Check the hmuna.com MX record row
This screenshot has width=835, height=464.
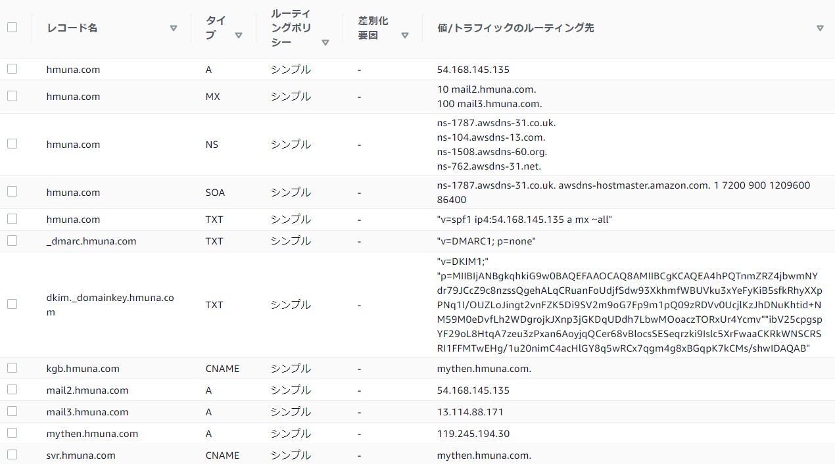click(x=12, y=96)
